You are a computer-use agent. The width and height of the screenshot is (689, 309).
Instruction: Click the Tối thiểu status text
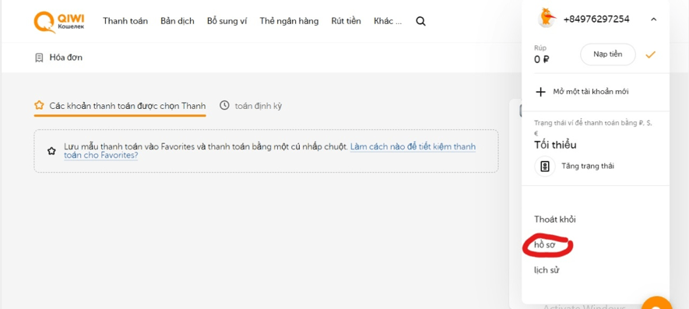555,145
